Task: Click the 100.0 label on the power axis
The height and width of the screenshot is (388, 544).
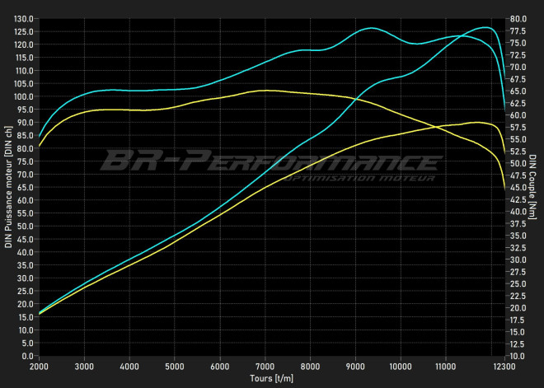Action: tap(24, 96)
